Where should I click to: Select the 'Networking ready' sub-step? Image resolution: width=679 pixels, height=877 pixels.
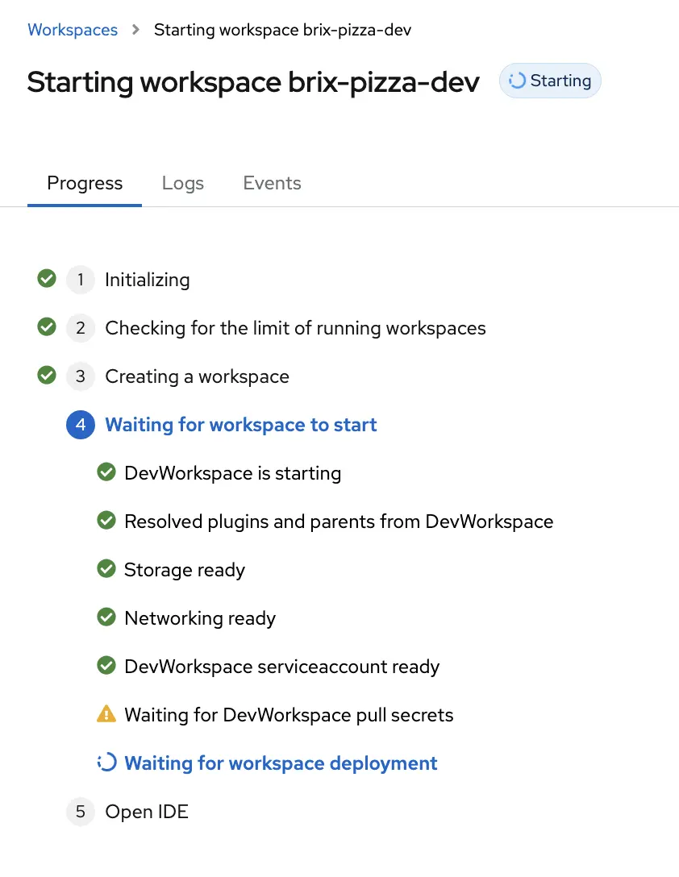pos(200,618)
